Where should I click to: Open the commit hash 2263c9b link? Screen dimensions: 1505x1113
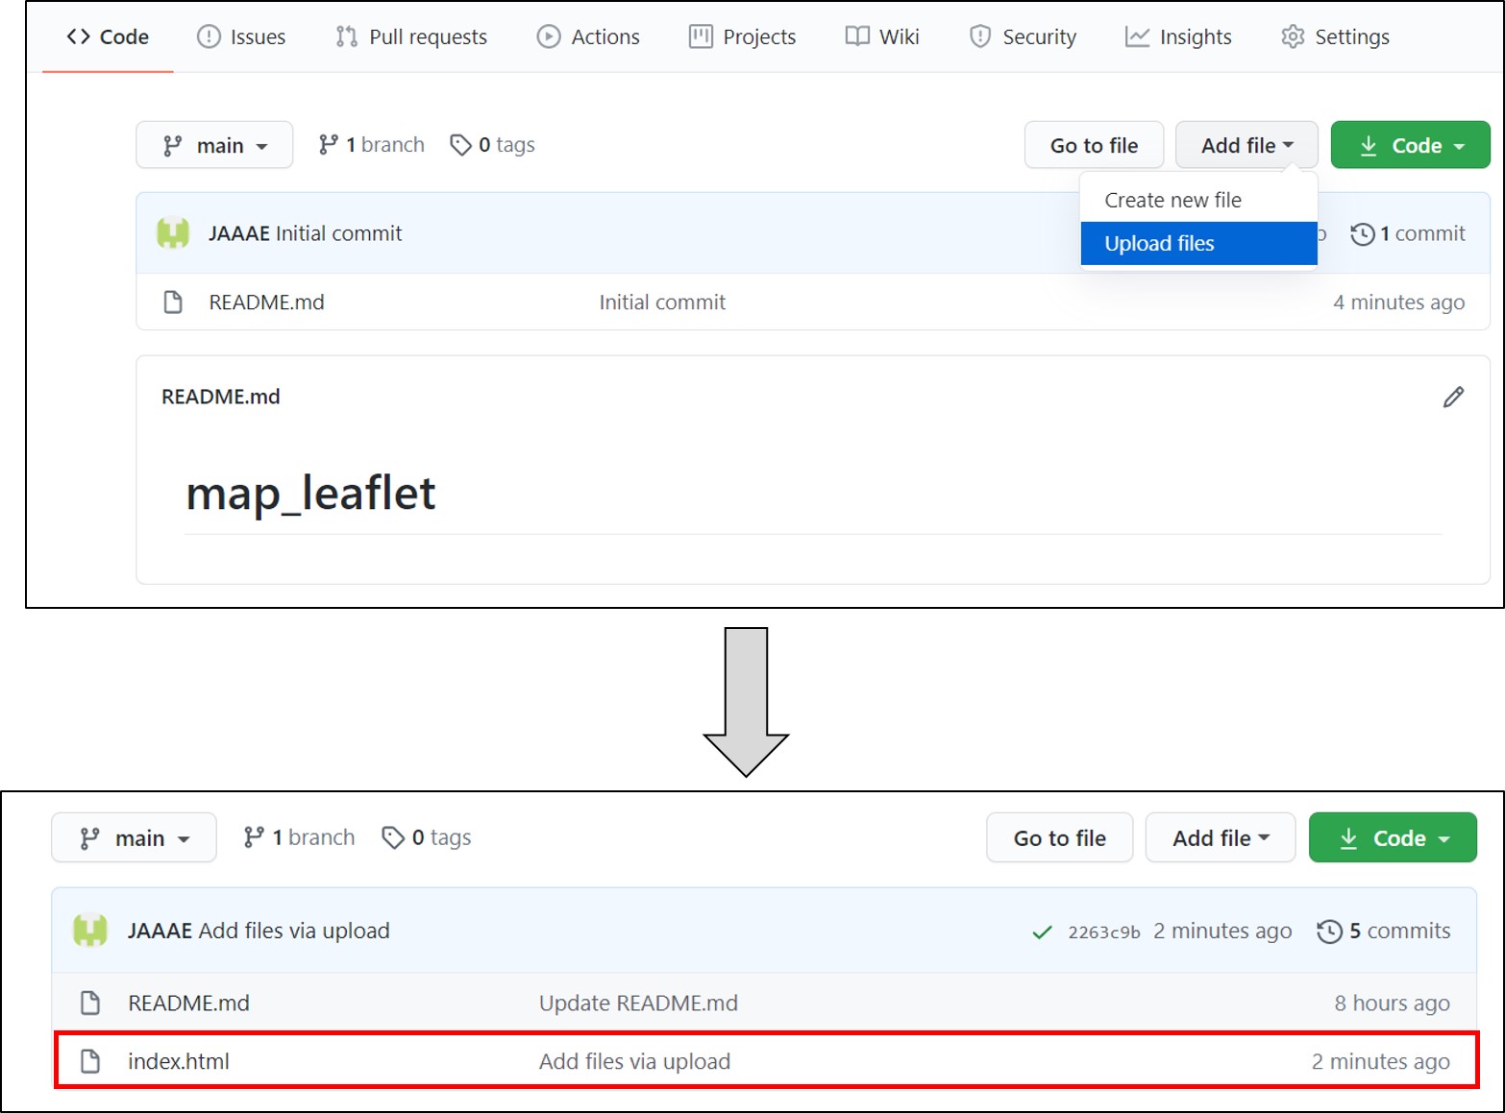pos(1103,932)
